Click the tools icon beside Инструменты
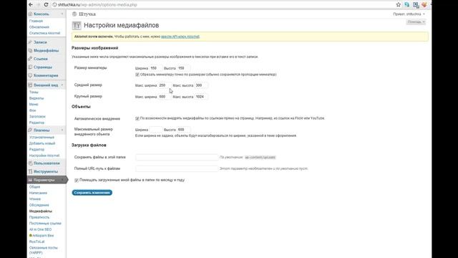458x258 pixels. (30, 171)
